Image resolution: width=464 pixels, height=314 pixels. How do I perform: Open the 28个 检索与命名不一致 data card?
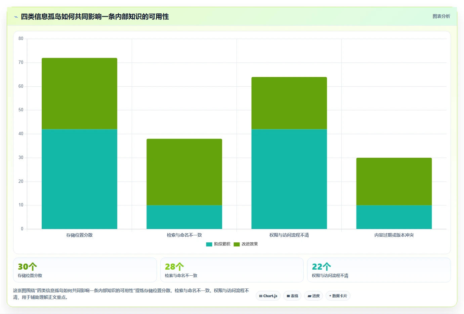point(232,270)
